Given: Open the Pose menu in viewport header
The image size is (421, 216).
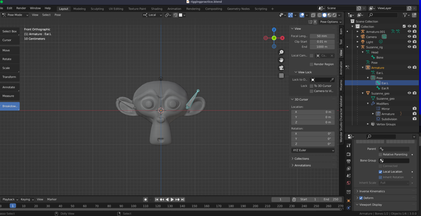Looking at the screenshot, I should click(58, 15).
